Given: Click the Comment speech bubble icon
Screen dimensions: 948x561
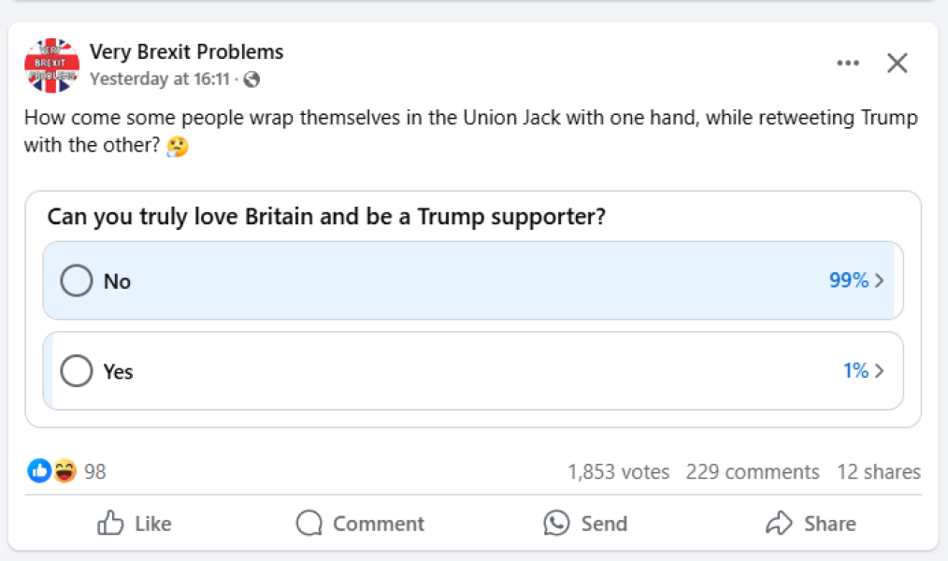Looking at the screenshot, I should tap(309, 524).
